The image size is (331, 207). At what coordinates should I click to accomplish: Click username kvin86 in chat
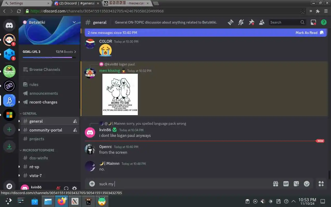[x=105, y=130]
